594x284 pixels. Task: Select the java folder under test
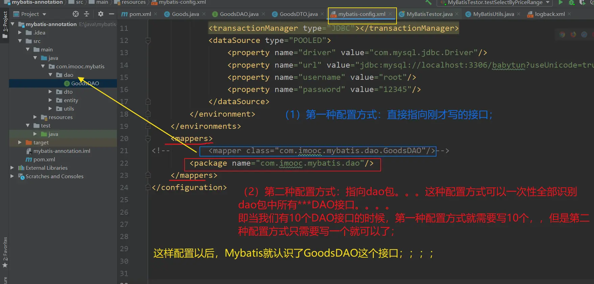point(53,134)
